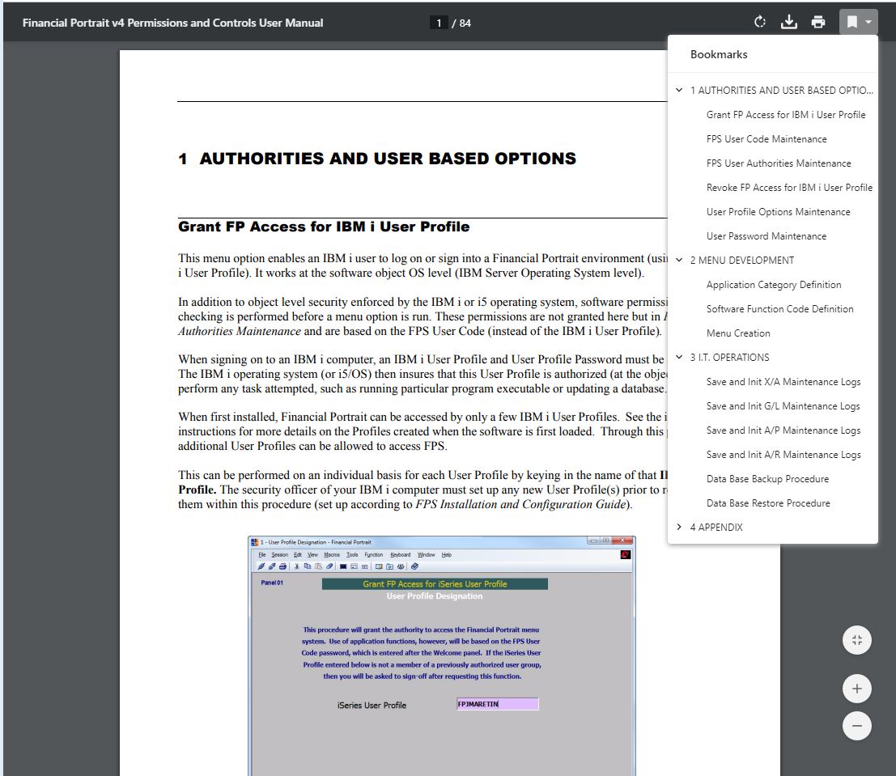Jump to Save and Init X/A Maintenance Logs
The image size is (896, 776).
(x=783, y=382)
